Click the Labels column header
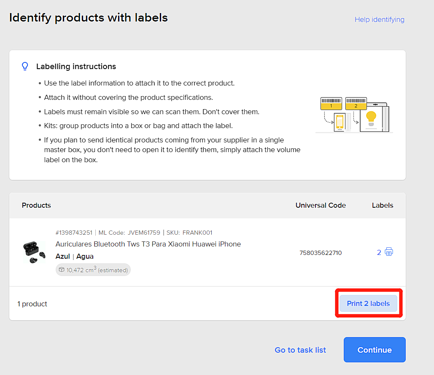Image resolution: width=434 pixels, height=375 pixels. click(382, 205)
